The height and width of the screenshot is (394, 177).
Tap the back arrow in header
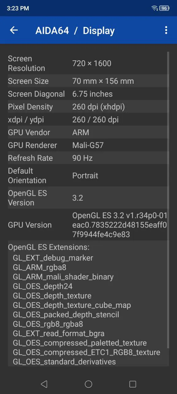14,30
